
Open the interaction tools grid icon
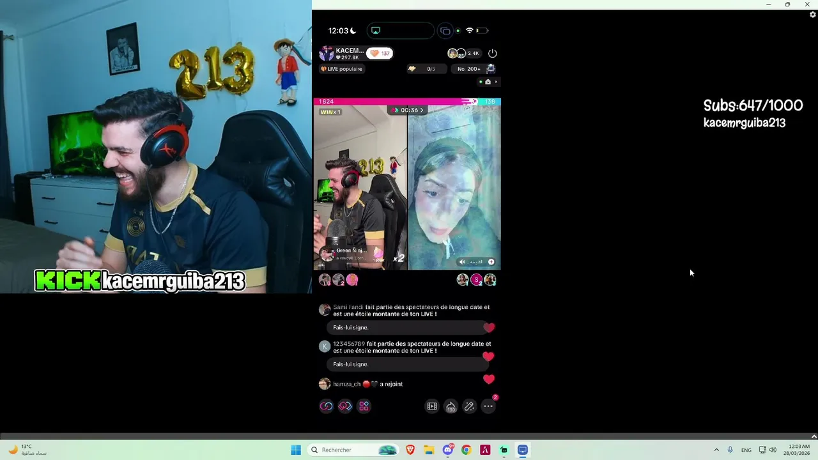pos(364,406)
